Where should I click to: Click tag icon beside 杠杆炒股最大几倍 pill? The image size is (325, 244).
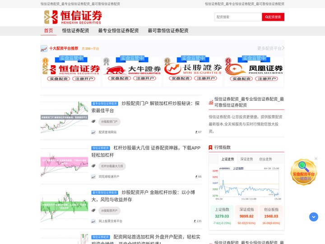click(x=93, y=166)
